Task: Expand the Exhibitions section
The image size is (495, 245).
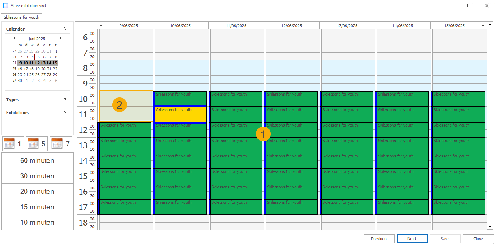Action: click(65, 113)
